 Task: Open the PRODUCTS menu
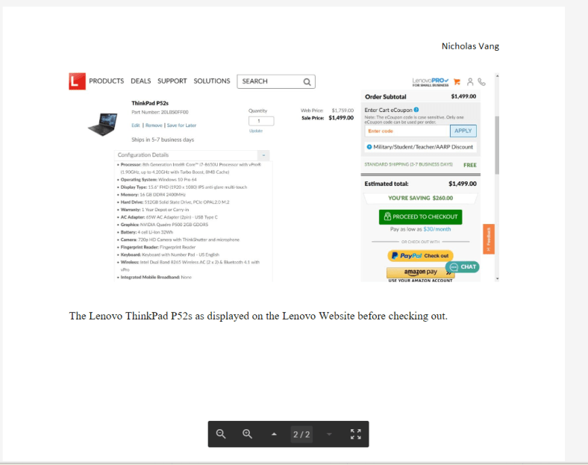pos(106,81)
